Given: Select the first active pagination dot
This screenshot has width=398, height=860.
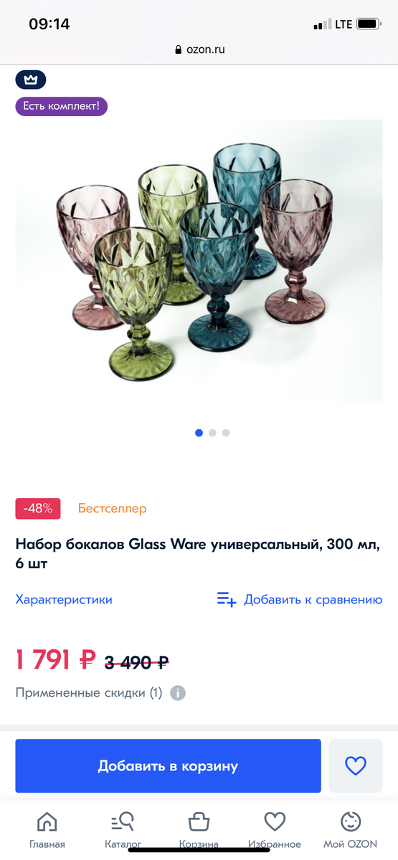Looking at the screenshot, I should tap(199, 433).
